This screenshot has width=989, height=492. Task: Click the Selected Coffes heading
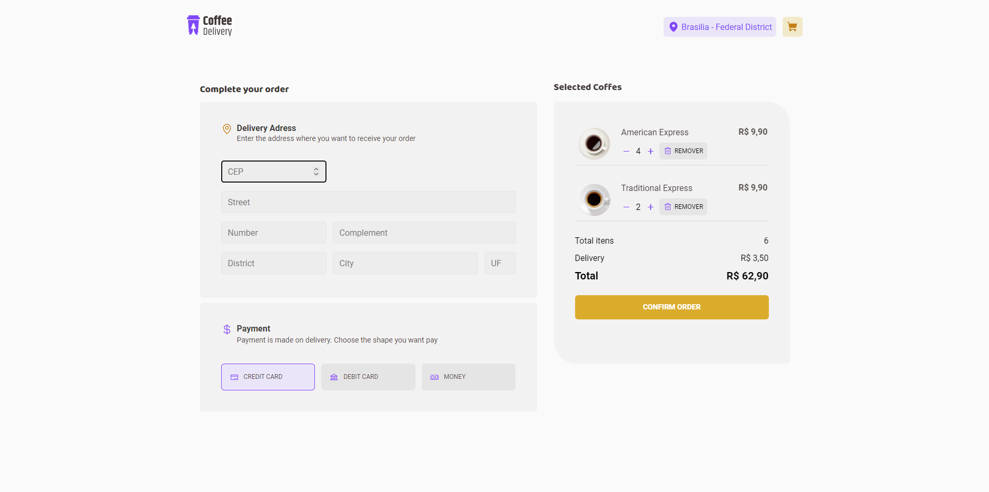click(588, 87)
